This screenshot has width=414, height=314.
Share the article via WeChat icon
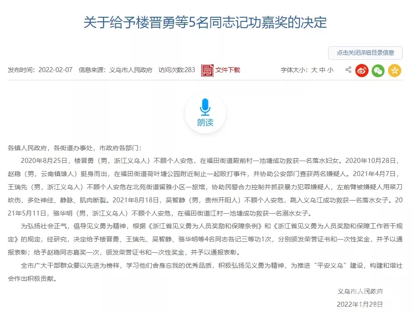click(x=378, y=70)
